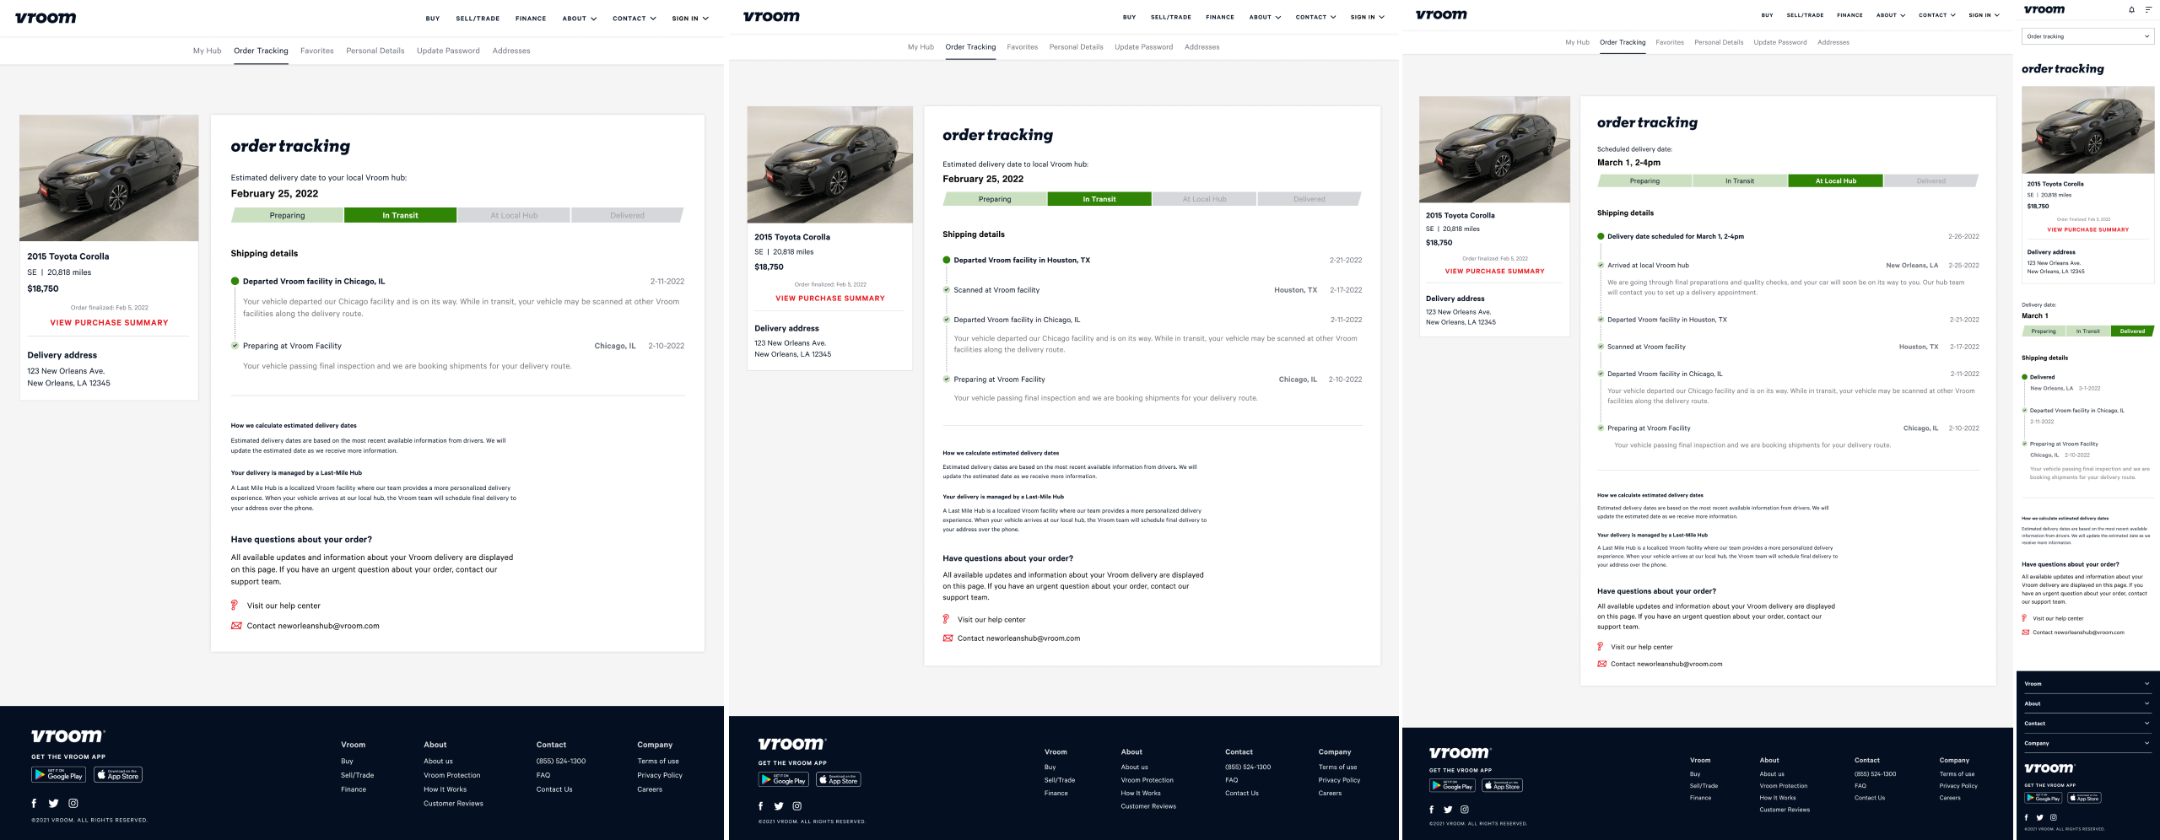Tap Toyota Corolla photo in mobile mockup
Screen dimensions: 2160x840
click(x=2087, y=130)
